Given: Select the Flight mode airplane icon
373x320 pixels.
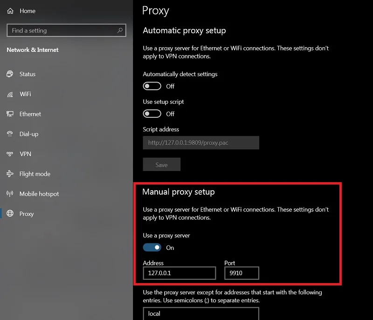Looking at the screenshot, I should pos(10,174).
